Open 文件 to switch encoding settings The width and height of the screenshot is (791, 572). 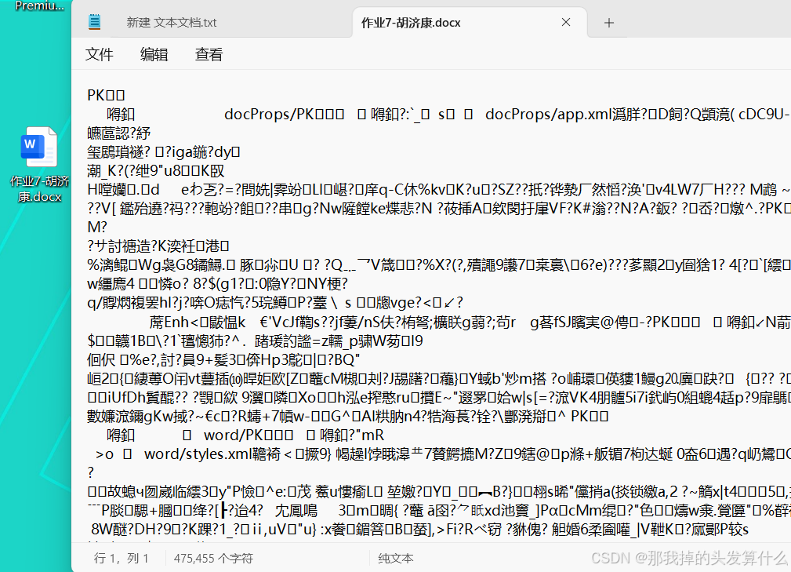coord(99,55)
